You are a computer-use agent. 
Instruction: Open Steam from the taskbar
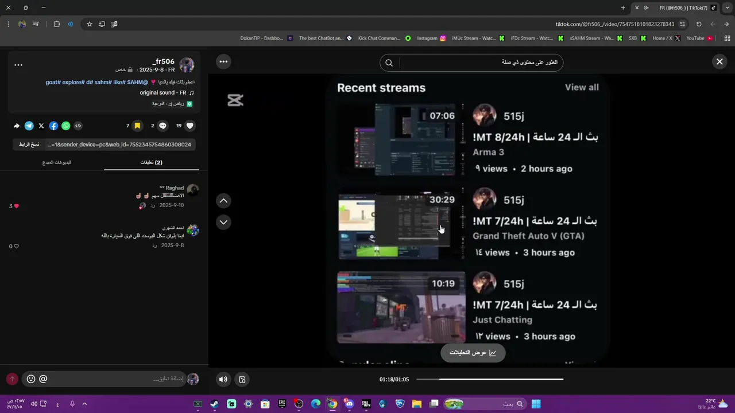pyautogui.click(x=214, y=404)
